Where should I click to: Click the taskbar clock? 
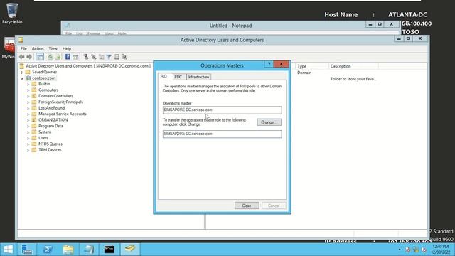[441, 250]
